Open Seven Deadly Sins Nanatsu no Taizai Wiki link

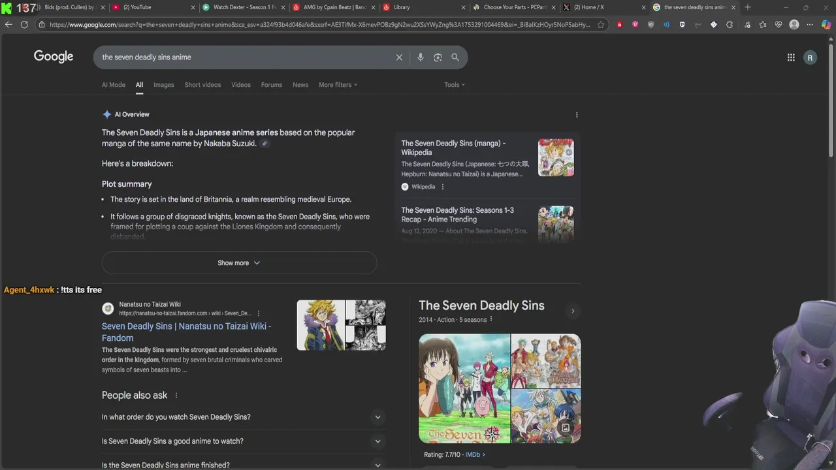pos(186,332)
